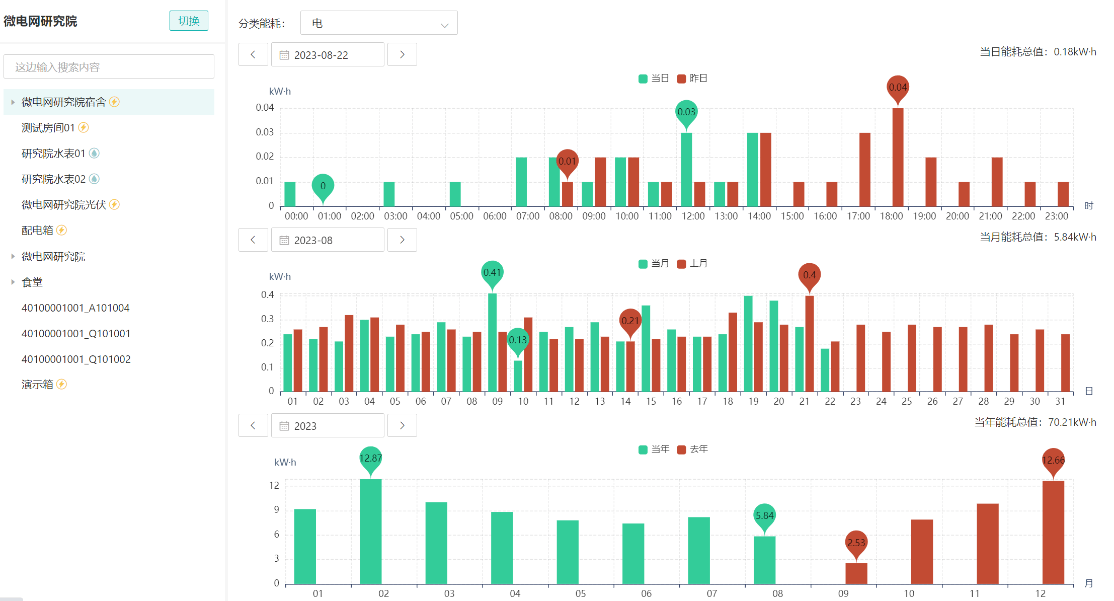Click the 切换 button
Viewport: 1114px width, 601px height.
coord(189,21)
